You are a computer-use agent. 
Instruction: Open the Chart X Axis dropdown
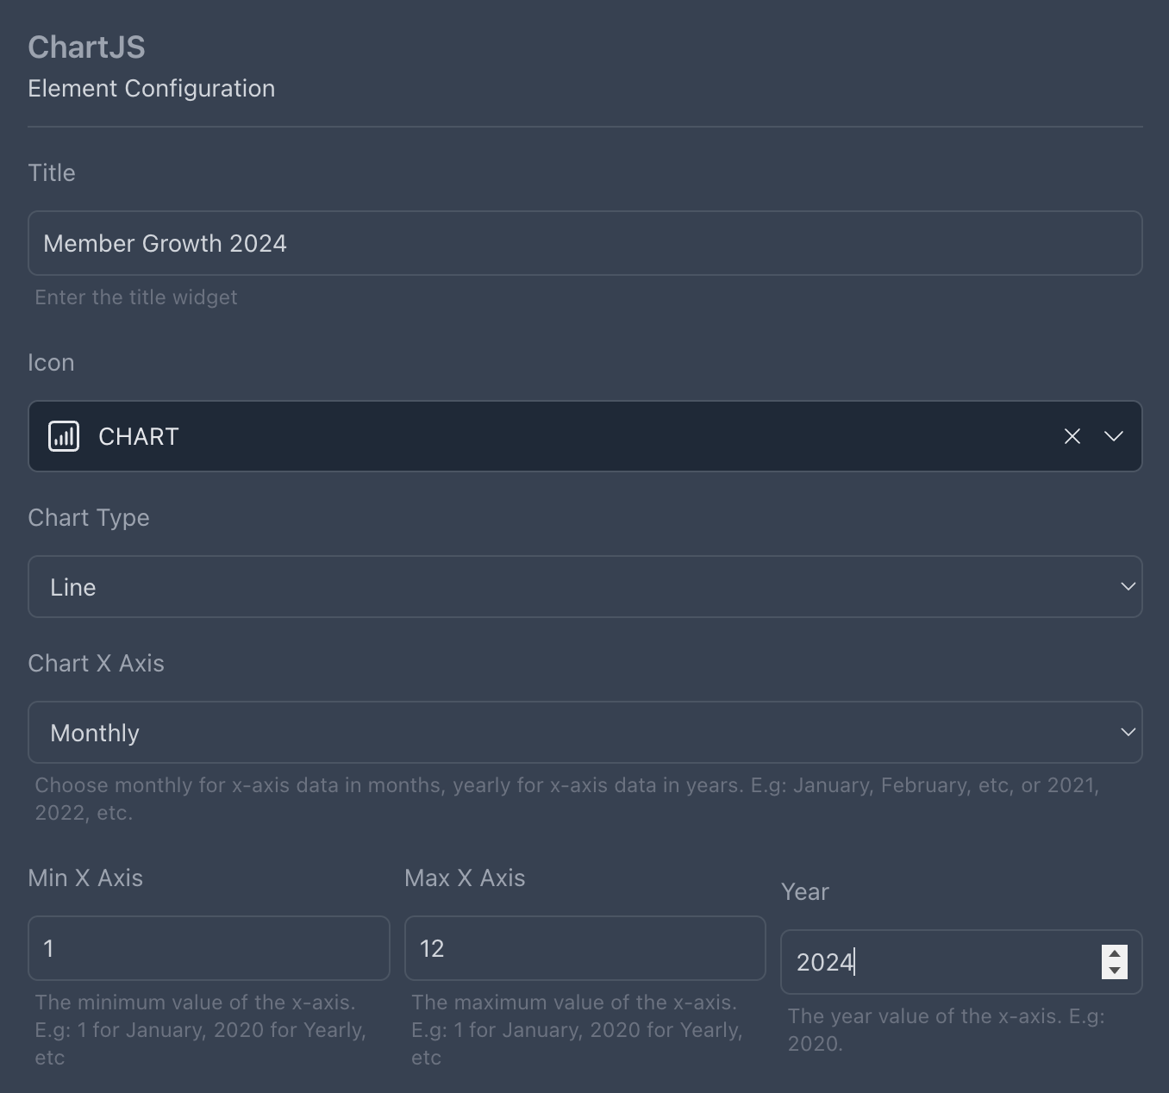click(x=585, y=733)
